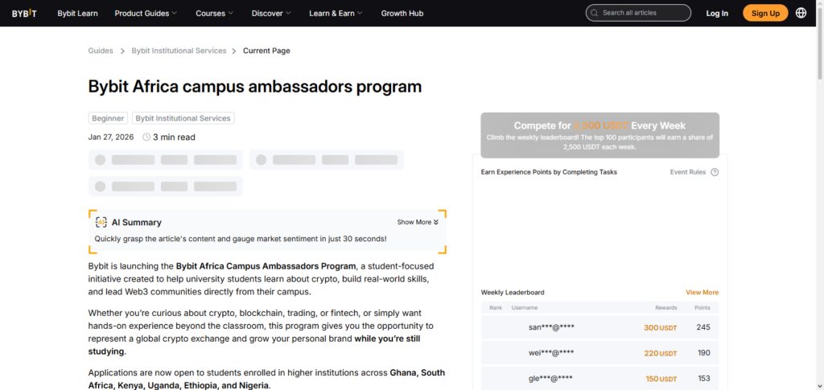Select leaderboard row wei***@****
The image size is (824, 390).
click(599, 353)
